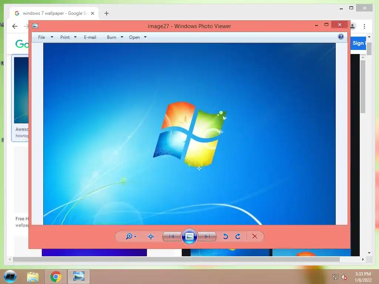The image size is (379, 284).
Task: Expand the Print dropdown arrow
Action: click(75, 37)
